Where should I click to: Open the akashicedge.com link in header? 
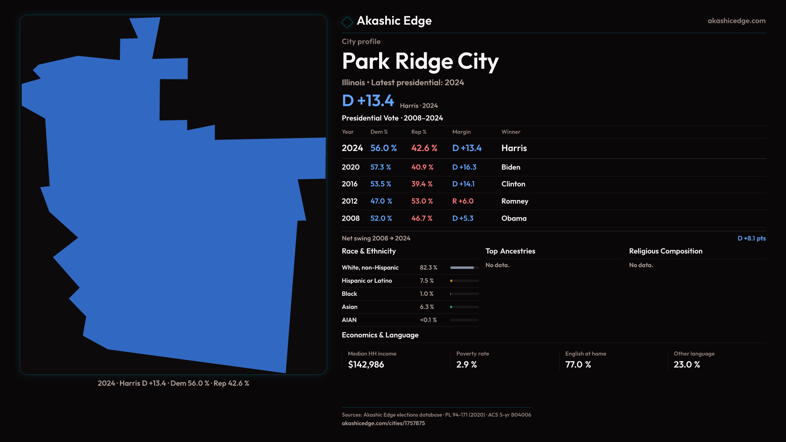point(736,21)
